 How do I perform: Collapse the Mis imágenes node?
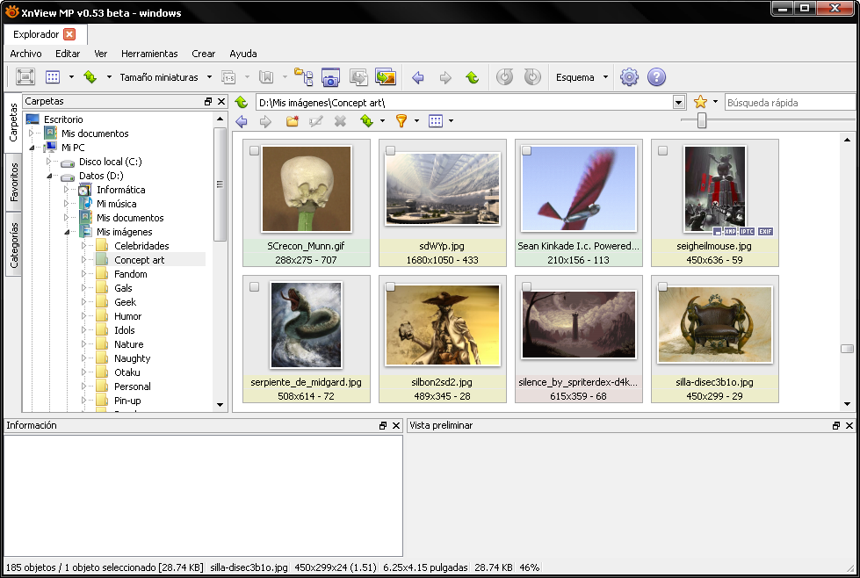click(x=67, y=232)
